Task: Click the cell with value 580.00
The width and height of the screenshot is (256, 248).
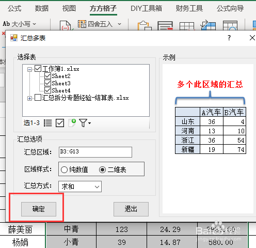Action: pos(222,242)
